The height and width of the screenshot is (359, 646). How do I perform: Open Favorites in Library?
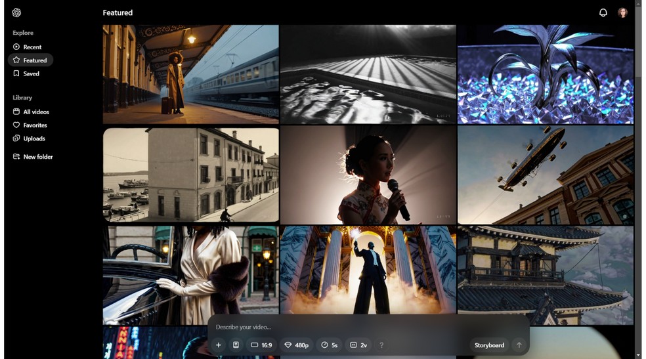30,125
